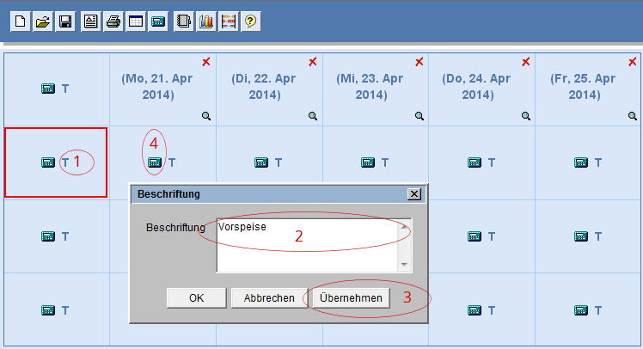Click the T in the top-left header cell
This screenshot has height=349, width=643.
click(x=65, y=89)
